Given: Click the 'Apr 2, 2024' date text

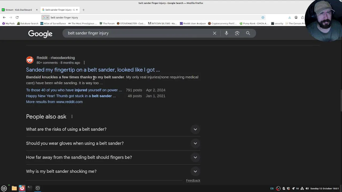Looking at the screenshot, I should click(156, 90).
